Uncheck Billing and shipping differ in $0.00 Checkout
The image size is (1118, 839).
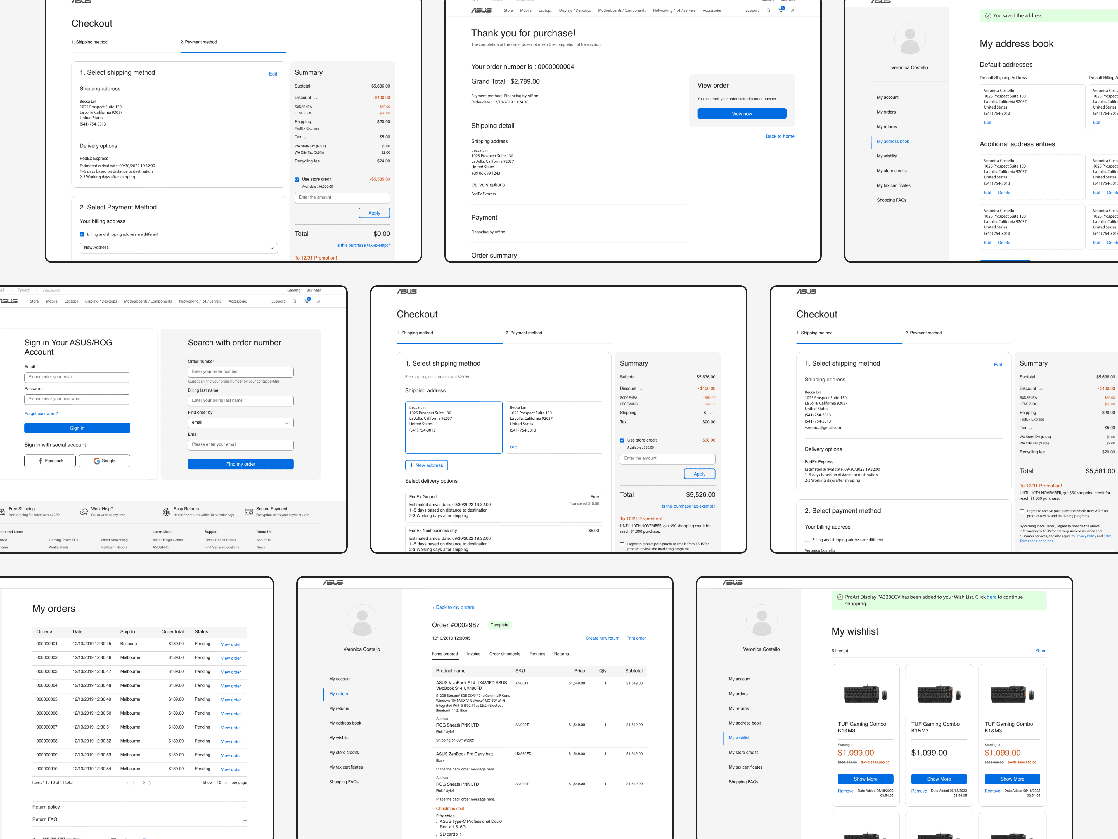tap(82, 235)
